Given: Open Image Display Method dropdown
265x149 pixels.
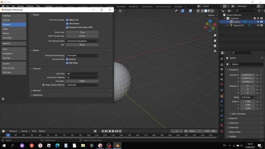Looking at the screenshot, I should pos(82,85).
